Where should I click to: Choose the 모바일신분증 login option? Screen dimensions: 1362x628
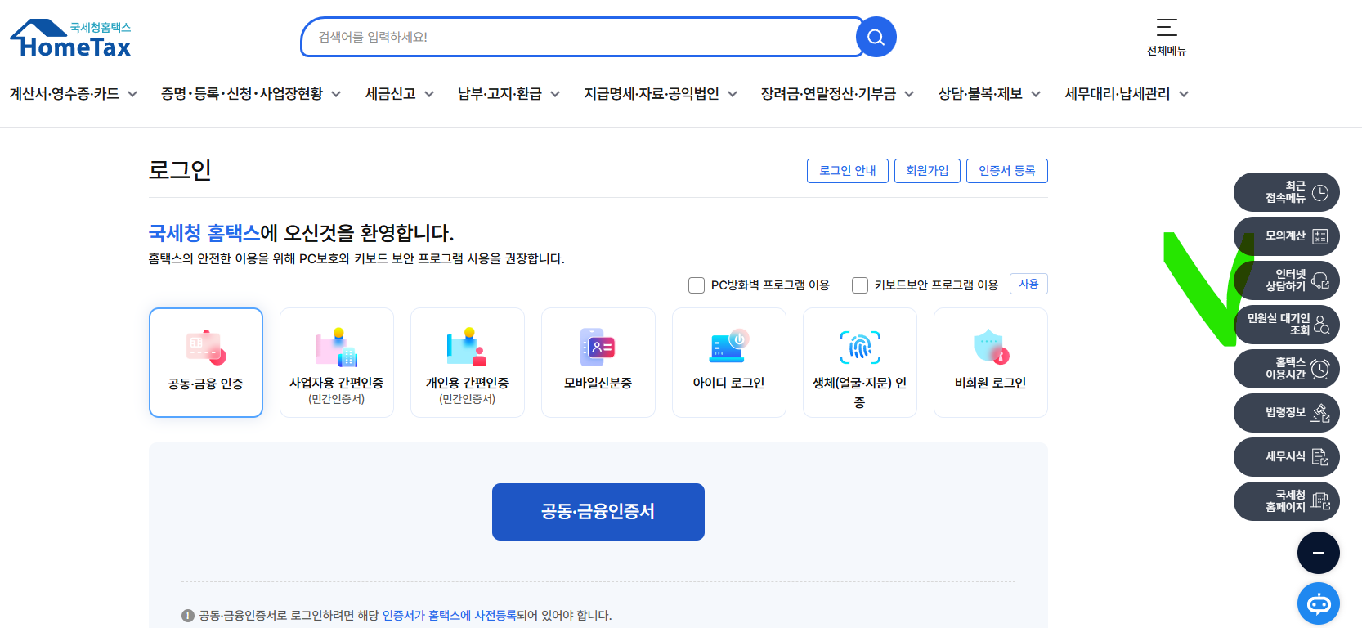[598, 362]
